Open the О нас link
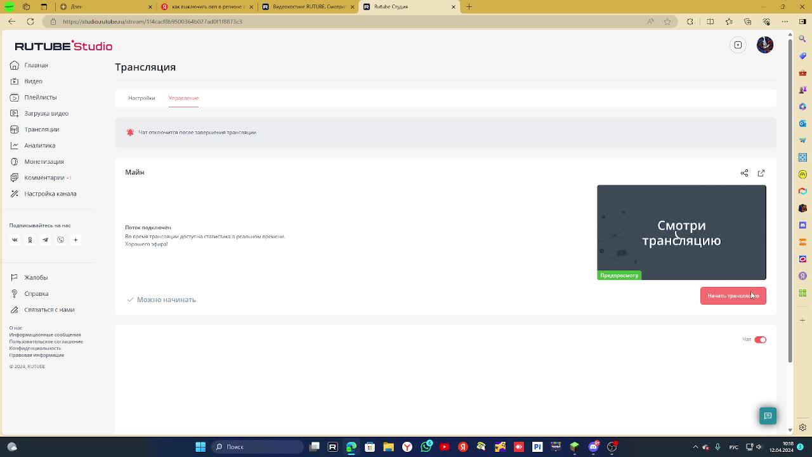812x457 pixels. (x=16, y=328)
